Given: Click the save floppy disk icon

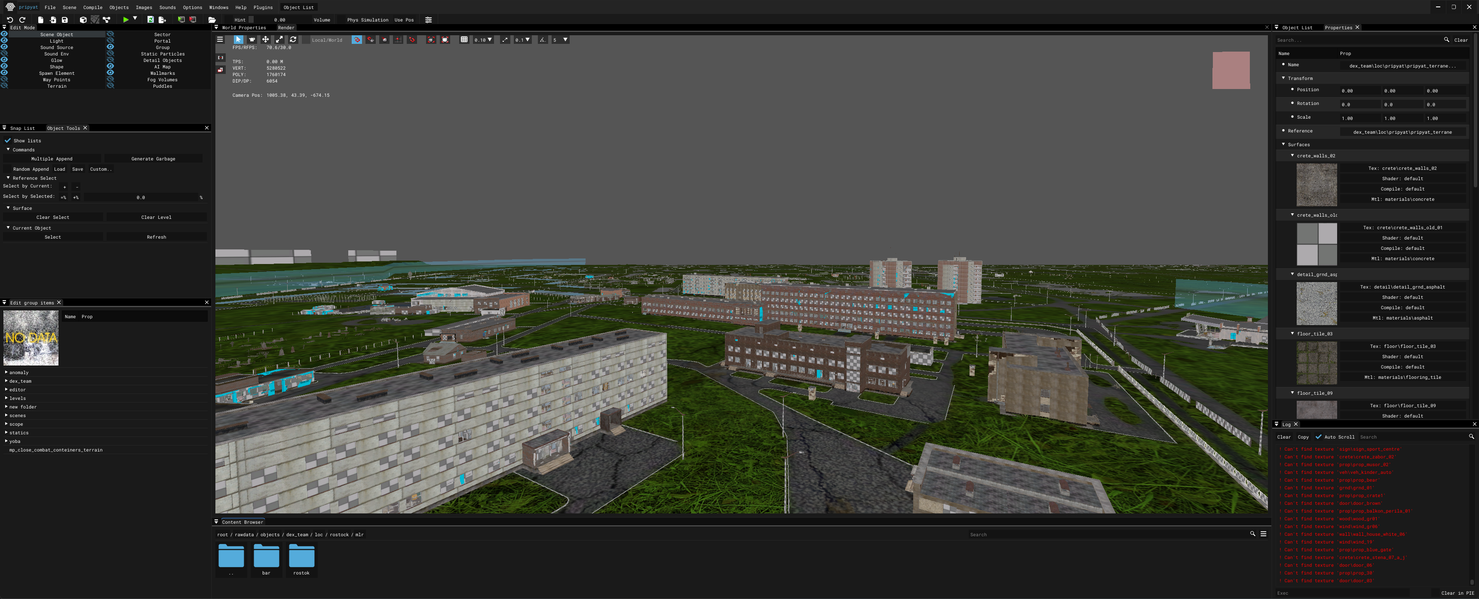Looking at the screenshot, I should pos(65,19).
